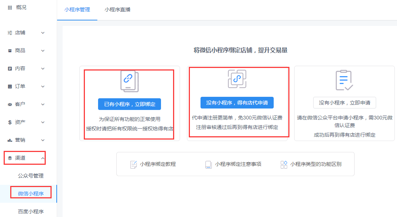Click the 小程序绑定教程 document icon

(x=134, y=164)
